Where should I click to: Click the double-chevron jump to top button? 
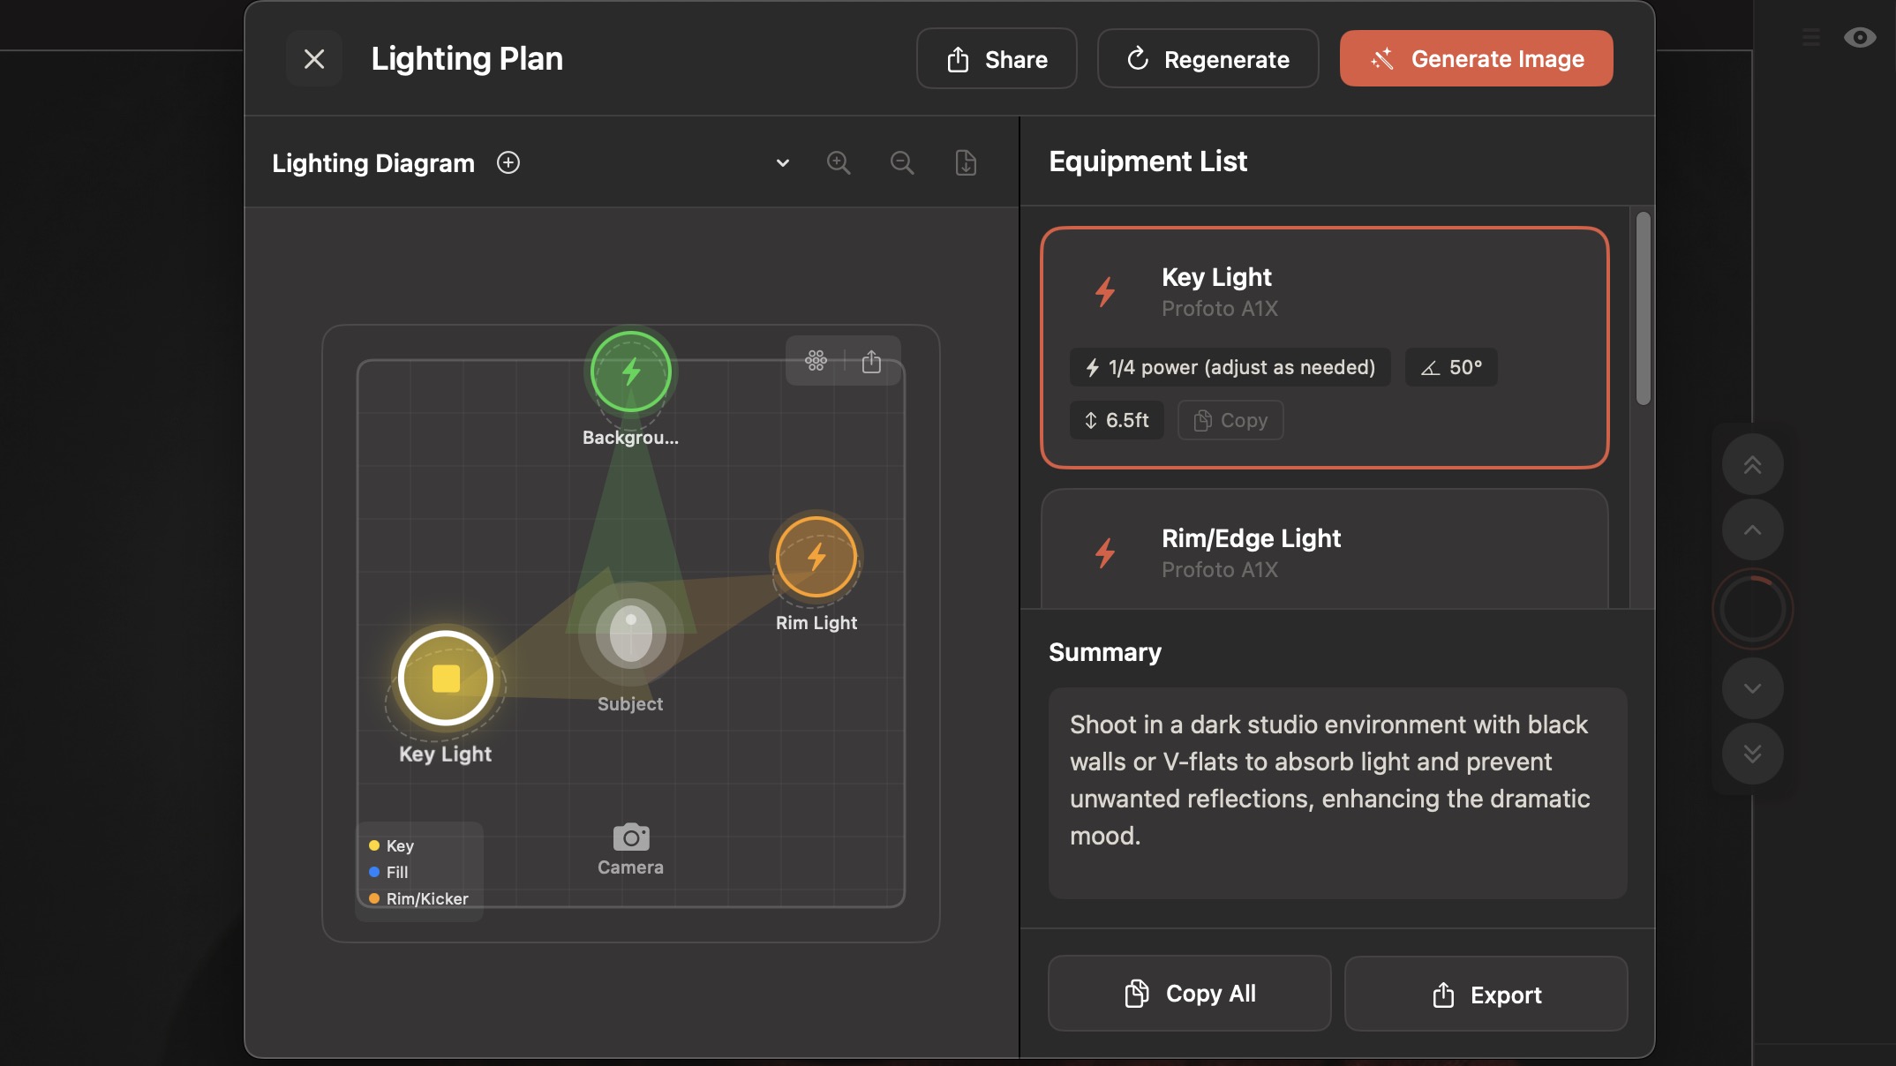click(x=1752, y=464)
